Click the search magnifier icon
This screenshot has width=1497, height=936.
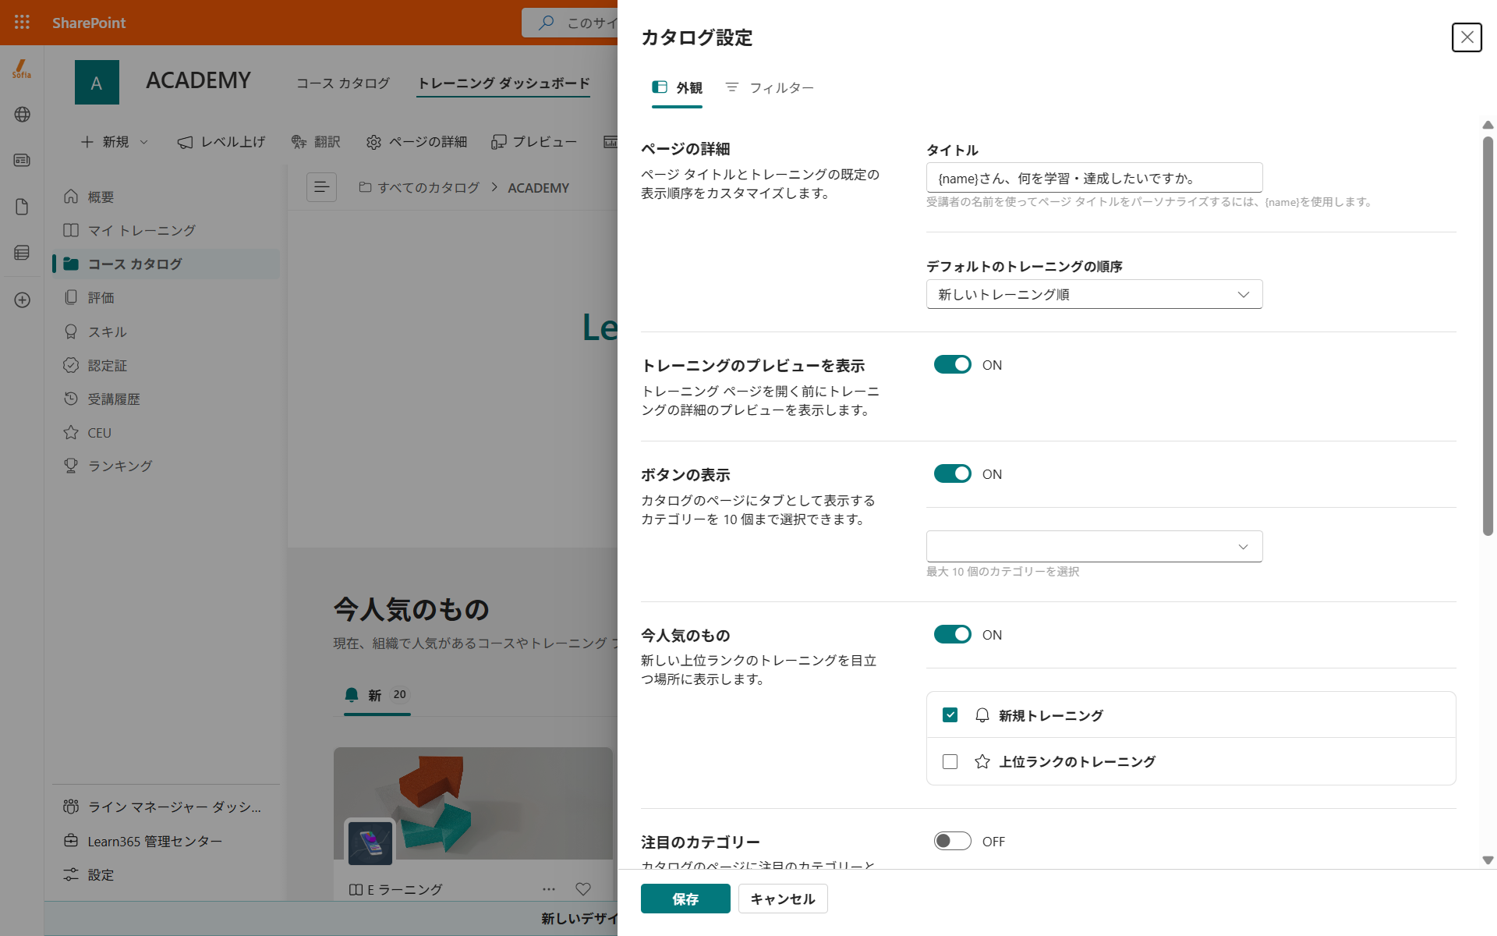click(547, 23)
